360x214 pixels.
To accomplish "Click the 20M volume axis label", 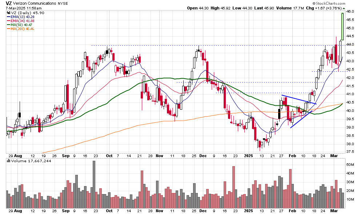I will pyautogui.click(x=350, y=191).
